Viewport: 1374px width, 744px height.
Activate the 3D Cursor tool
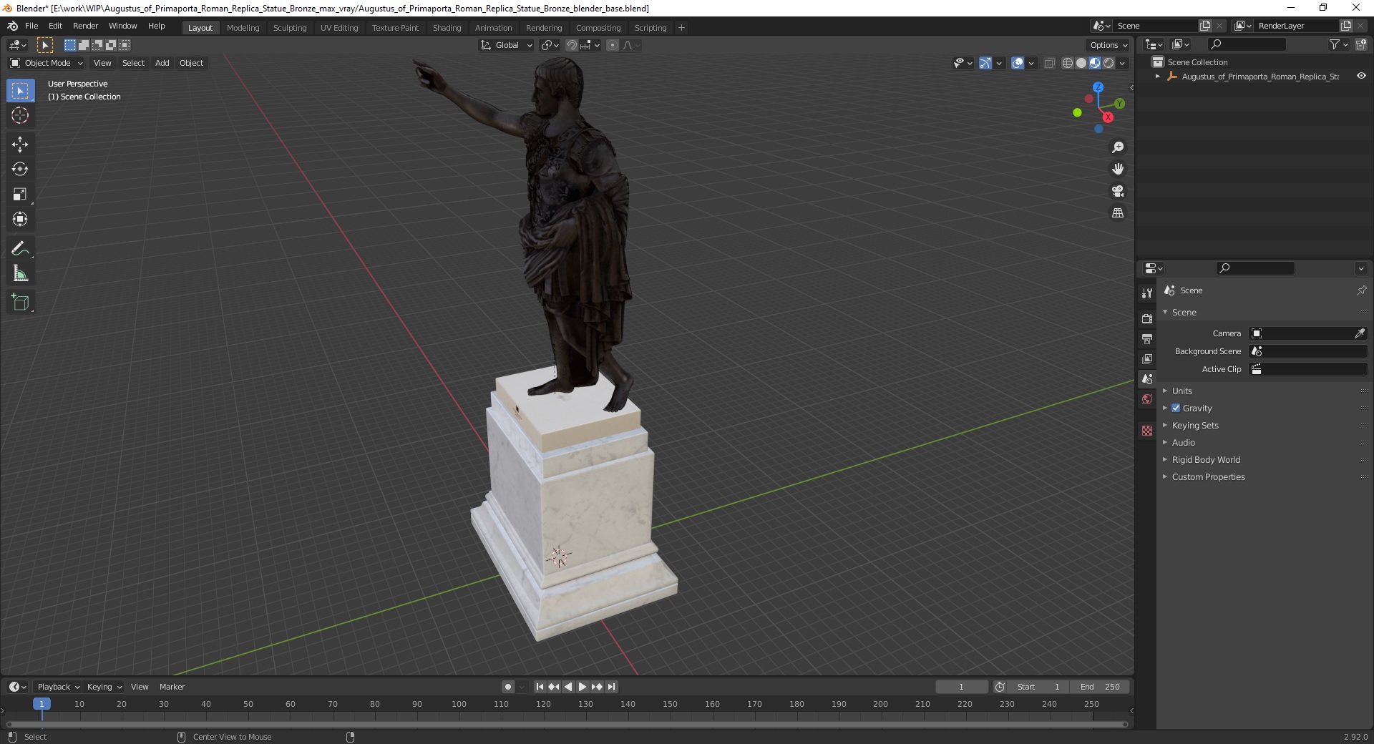click(20, 115)
